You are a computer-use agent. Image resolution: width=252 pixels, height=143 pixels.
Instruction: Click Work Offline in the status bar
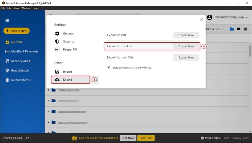pyautogui.click(x=213, y=138)
